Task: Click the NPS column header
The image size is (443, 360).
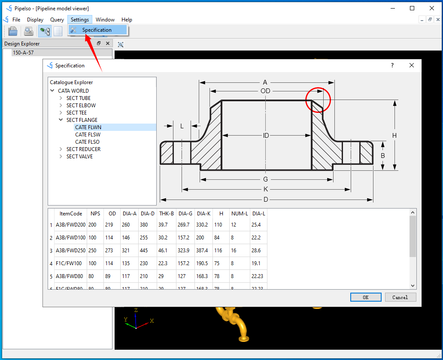Action: pyautogui.click(x=95, y=214)
